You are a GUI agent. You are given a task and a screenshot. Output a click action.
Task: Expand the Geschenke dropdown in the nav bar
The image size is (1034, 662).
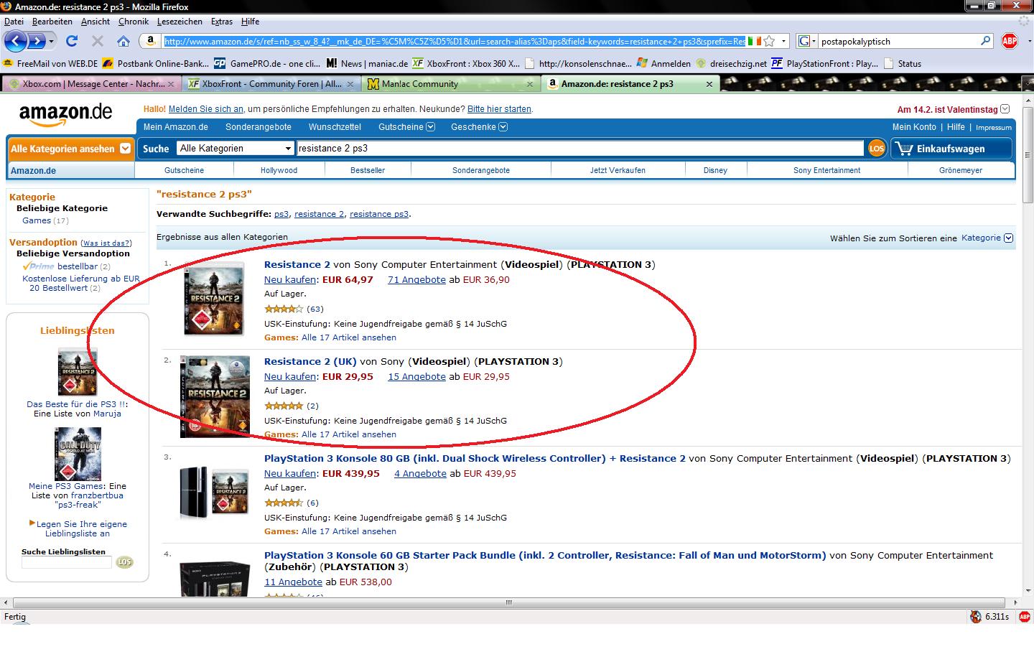479,127
